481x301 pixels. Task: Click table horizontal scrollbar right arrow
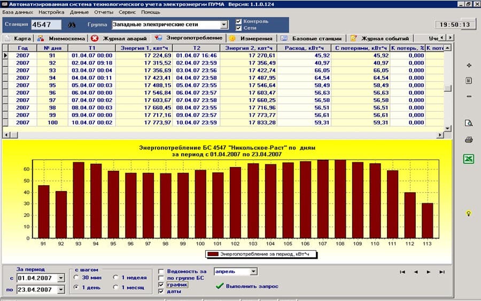(440, 135)
